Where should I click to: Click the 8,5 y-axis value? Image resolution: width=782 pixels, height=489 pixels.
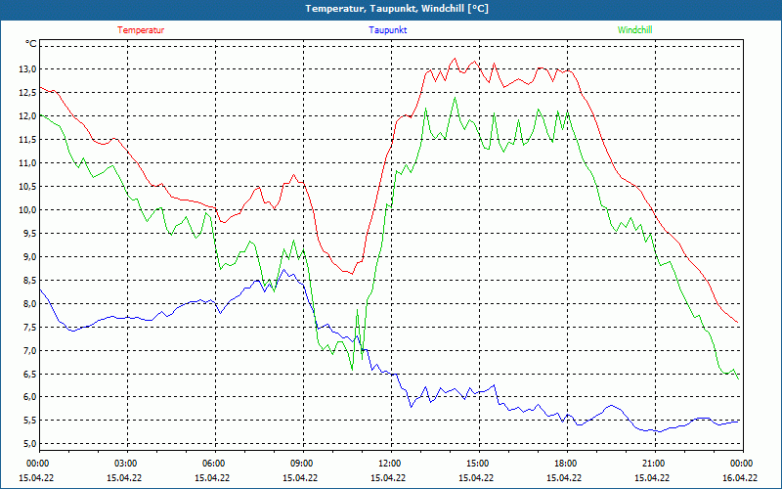(30, 281)
